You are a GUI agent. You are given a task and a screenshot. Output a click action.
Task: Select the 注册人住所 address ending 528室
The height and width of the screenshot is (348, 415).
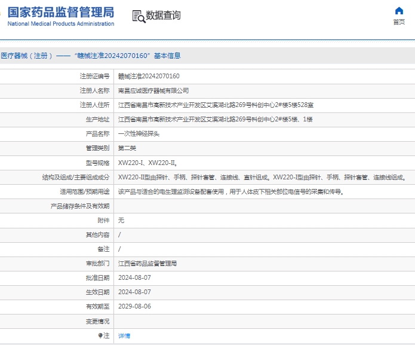[x=216, y=105]
